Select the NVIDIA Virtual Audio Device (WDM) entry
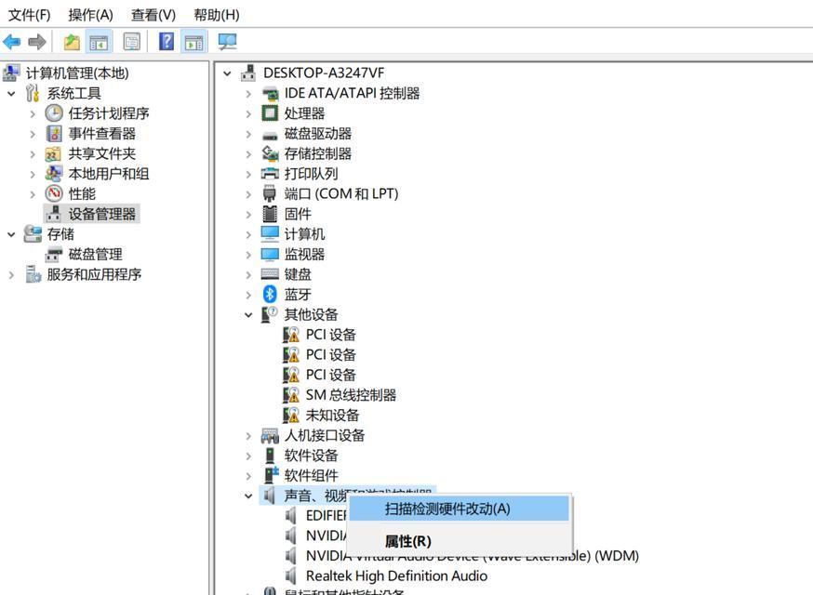 pos(472,558)
